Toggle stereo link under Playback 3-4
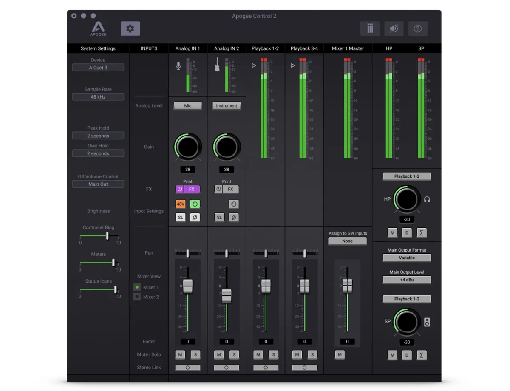The height and width of the screenshot is (391, 510). [x=304, y=368]
